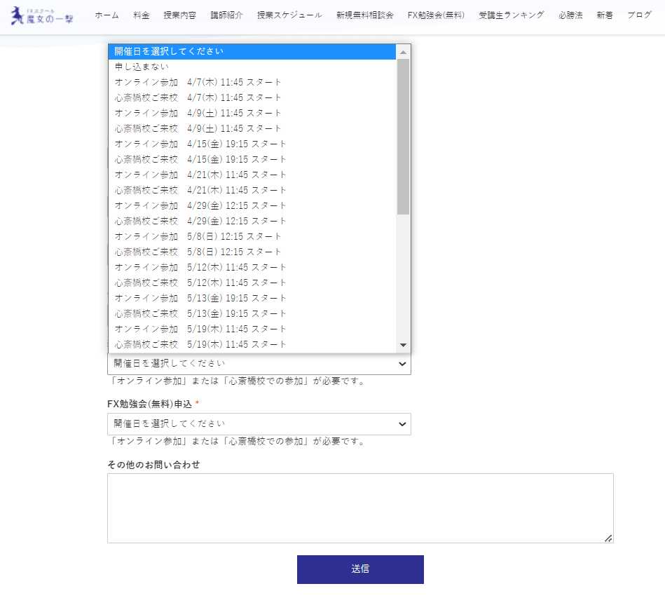Select オンライン参加 4/29(金) 12:15 スタート

(x=252, y=205)
